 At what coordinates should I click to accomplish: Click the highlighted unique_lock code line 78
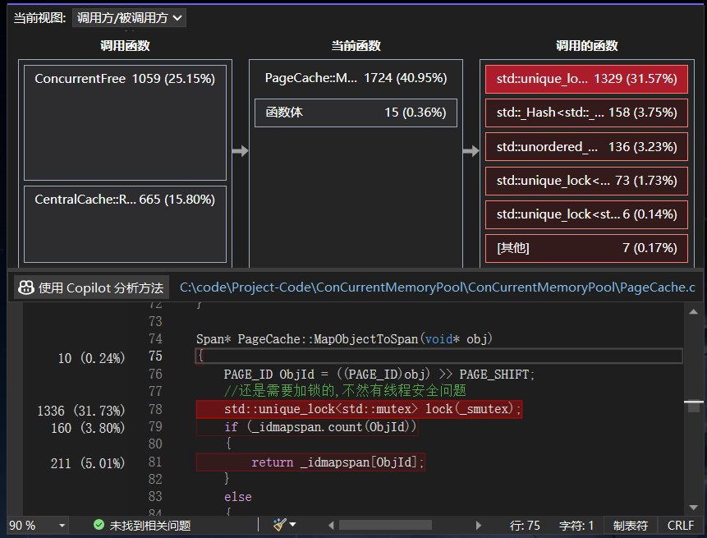[359, 409]
